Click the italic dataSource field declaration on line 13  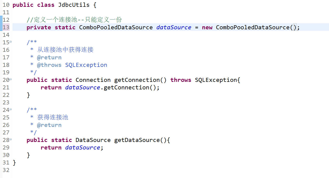174,27
